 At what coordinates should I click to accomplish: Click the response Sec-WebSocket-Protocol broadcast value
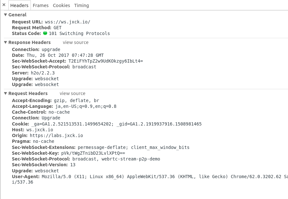(84, 67)
